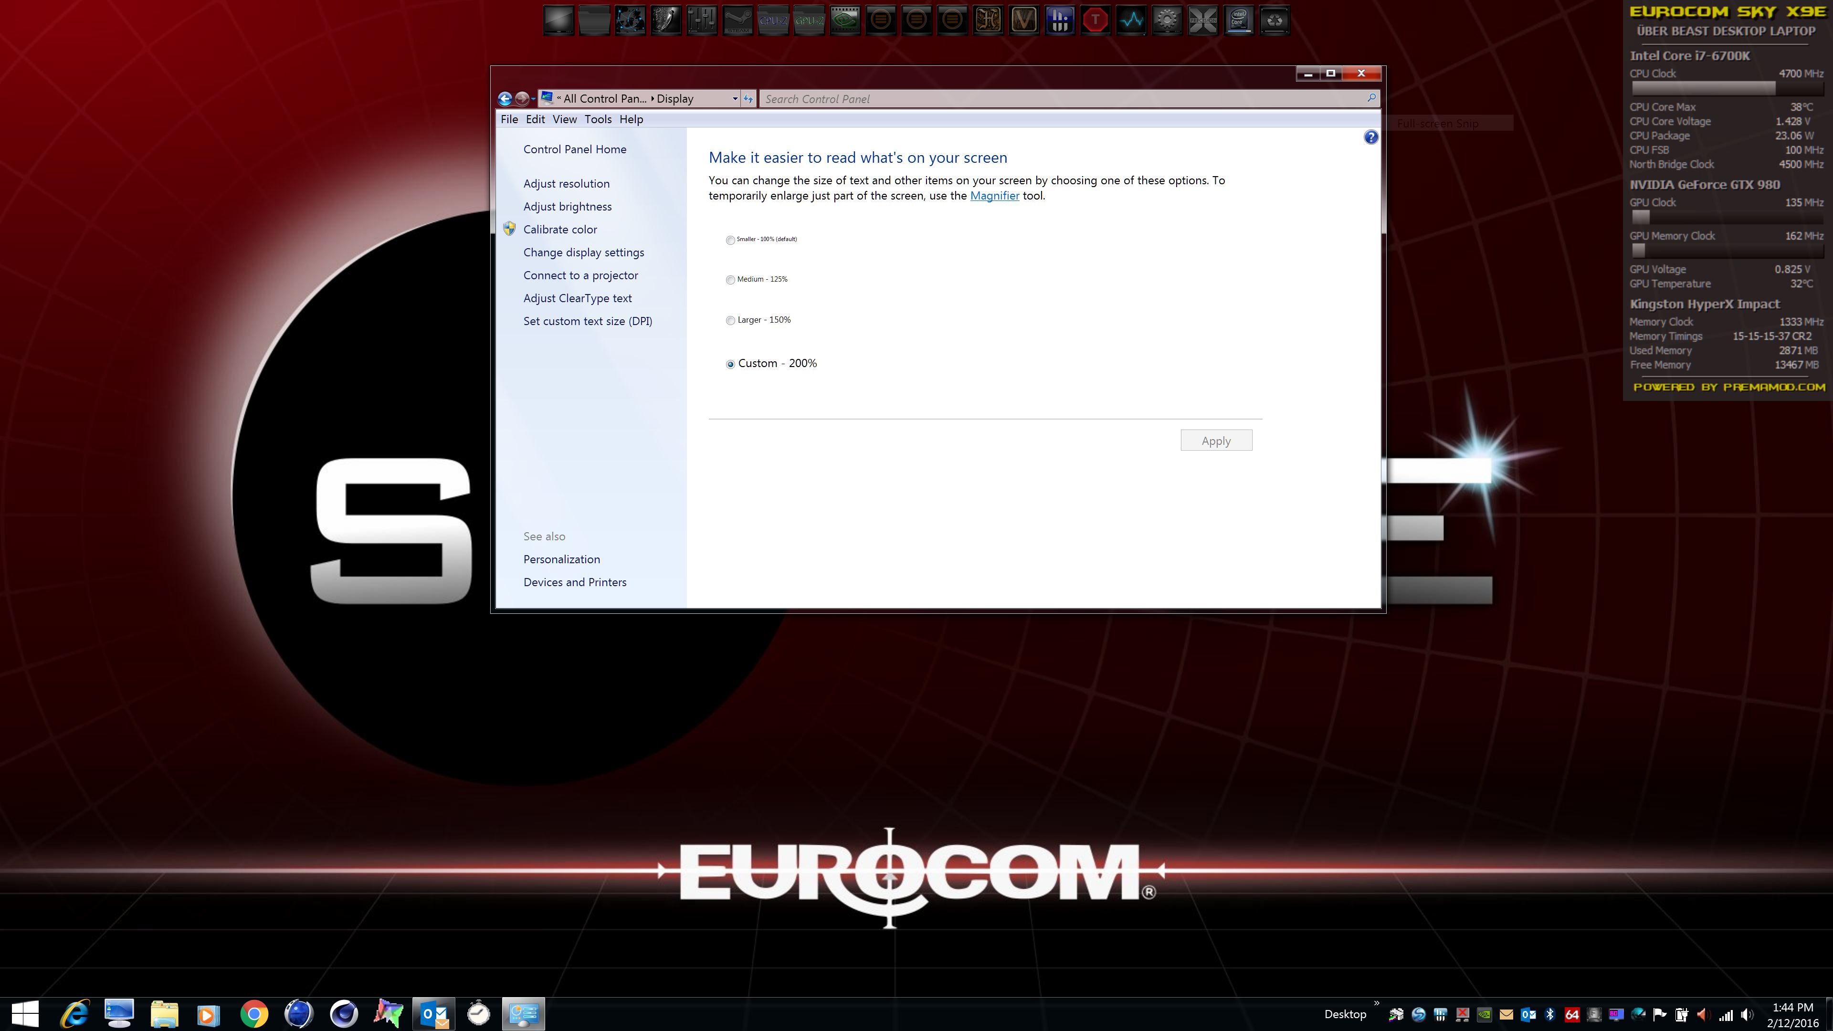Open the NVIDIA film-strip dock icon
The height and width of the screenshot is (1031, 1833).
click(844, 21)
